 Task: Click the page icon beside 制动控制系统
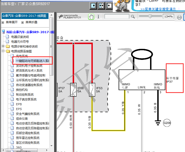pyautogui.click(x=12, y=95)
